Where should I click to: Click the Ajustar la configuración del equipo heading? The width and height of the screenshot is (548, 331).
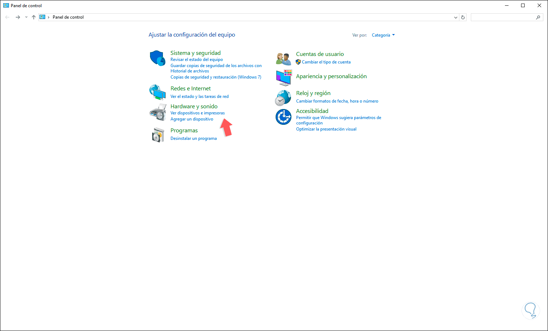[192, 35]
